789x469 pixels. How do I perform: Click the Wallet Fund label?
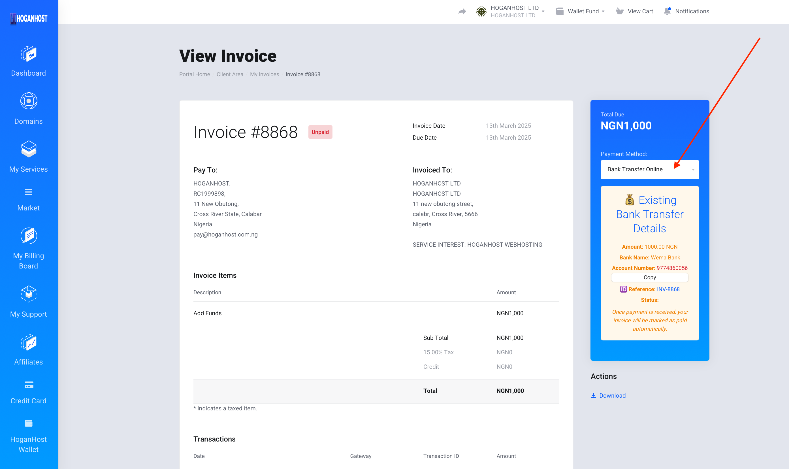click(583, 11)
